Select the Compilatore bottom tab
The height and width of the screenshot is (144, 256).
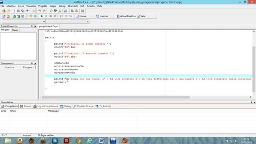10,106
